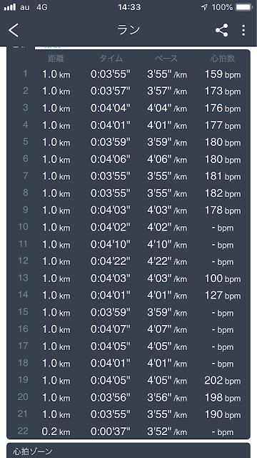257x458 pixels.
Task: Select lap 21 pace 3'55" /km
Action: (167, 414)
